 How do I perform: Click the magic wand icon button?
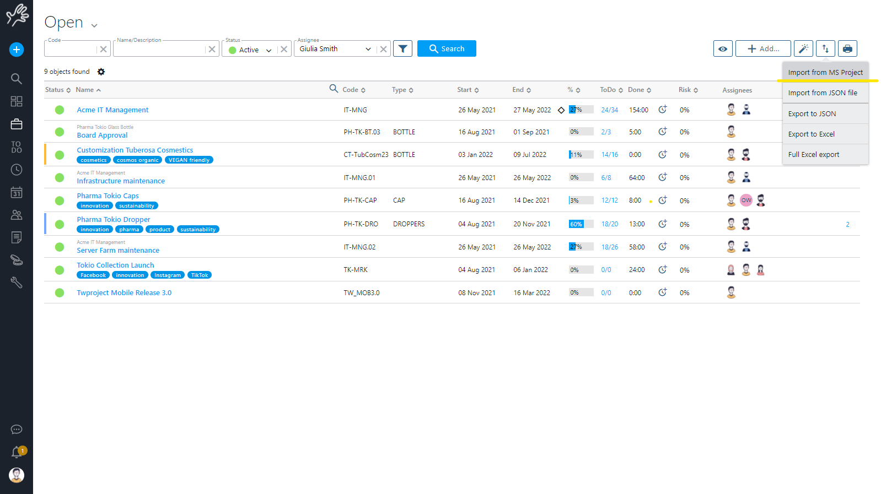tap(803, 48)
